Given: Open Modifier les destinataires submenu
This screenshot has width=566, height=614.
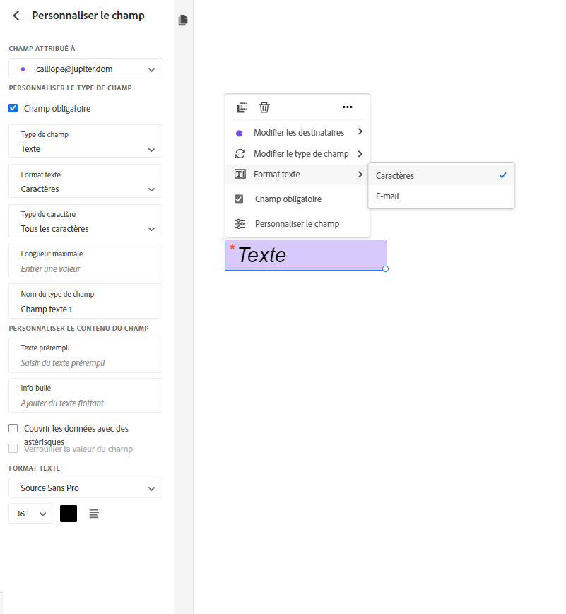Looking at the screenshot, I should 297,133.
